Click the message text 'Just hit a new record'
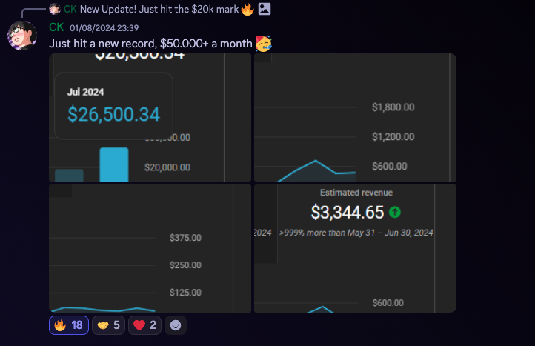 [103, 44]
